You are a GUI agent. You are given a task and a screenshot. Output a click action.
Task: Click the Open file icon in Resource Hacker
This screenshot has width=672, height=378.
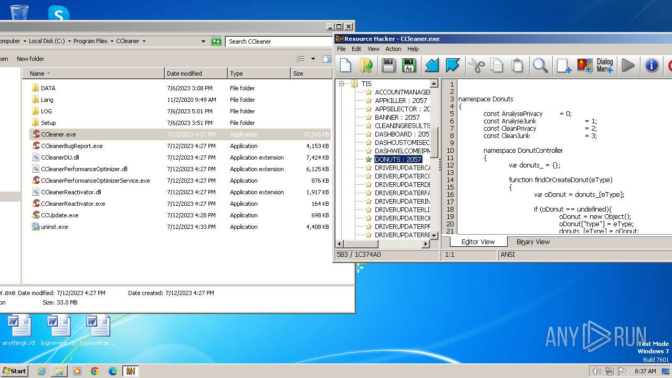pos(366,65)
